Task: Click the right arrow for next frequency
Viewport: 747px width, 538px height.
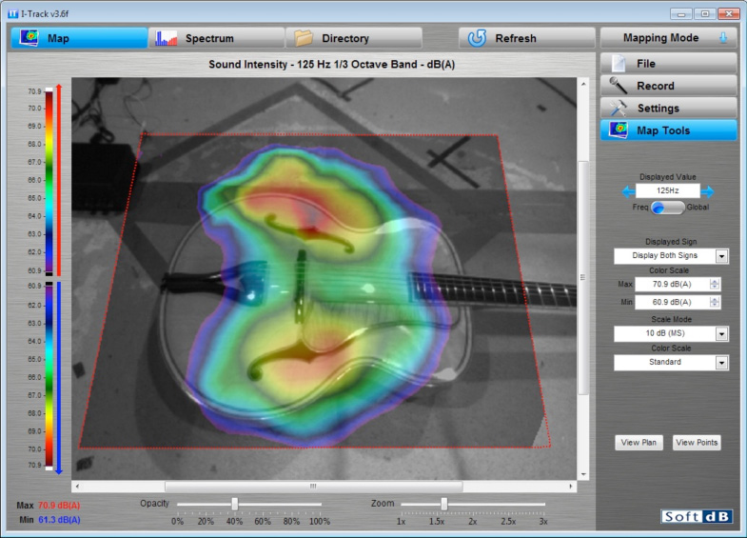Action: click(x=707, y=191)
